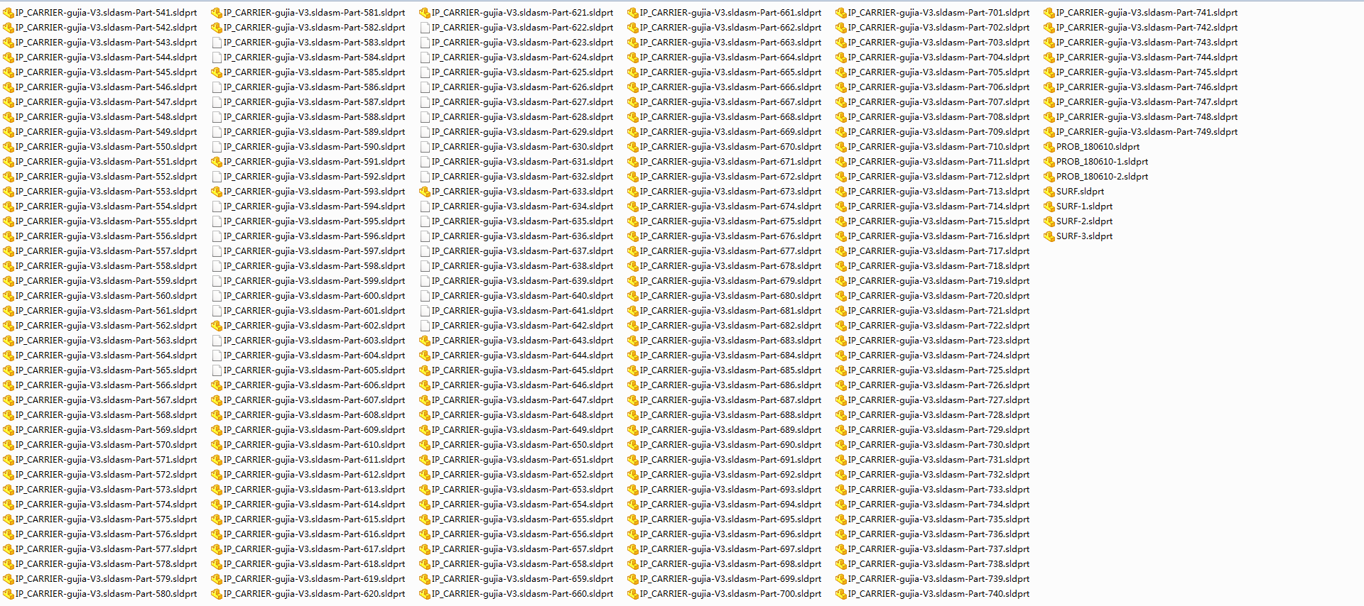Screen dimensions: 1364x606
Task: Click the SolidWorks icon of Part-541.sldprt
Action: pos(9,13)
